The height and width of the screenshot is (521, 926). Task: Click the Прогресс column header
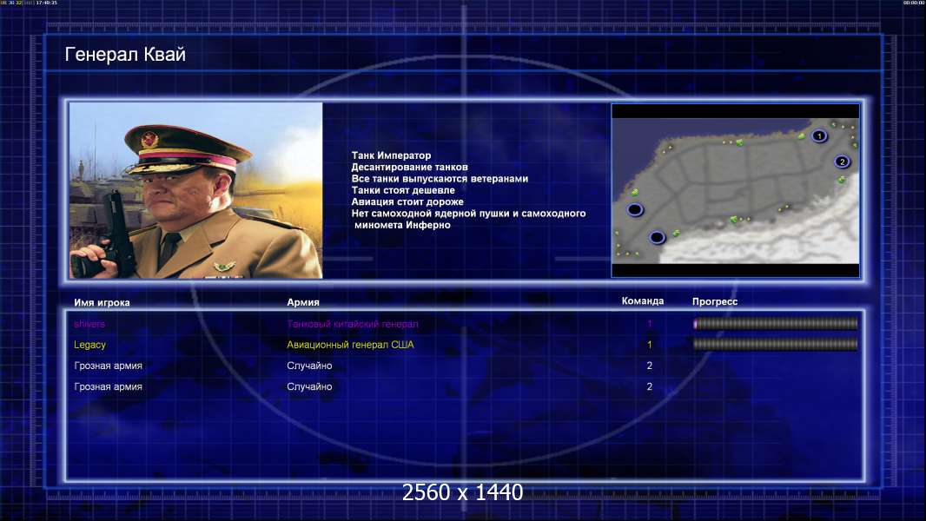coord(715,301)
